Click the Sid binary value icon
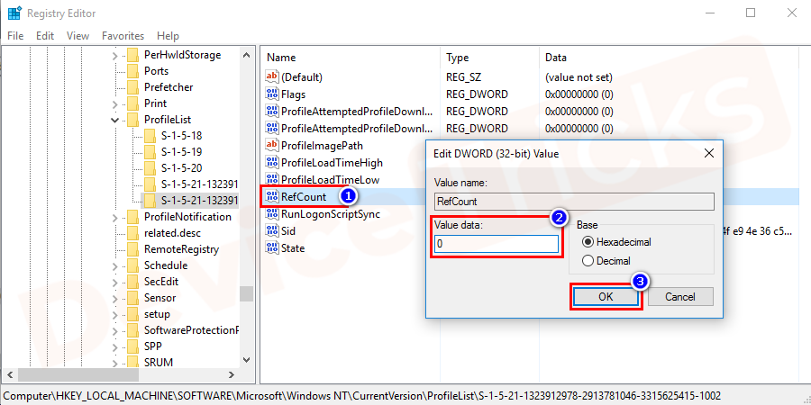This screenshot has height=405, width=811. point(271,231)
